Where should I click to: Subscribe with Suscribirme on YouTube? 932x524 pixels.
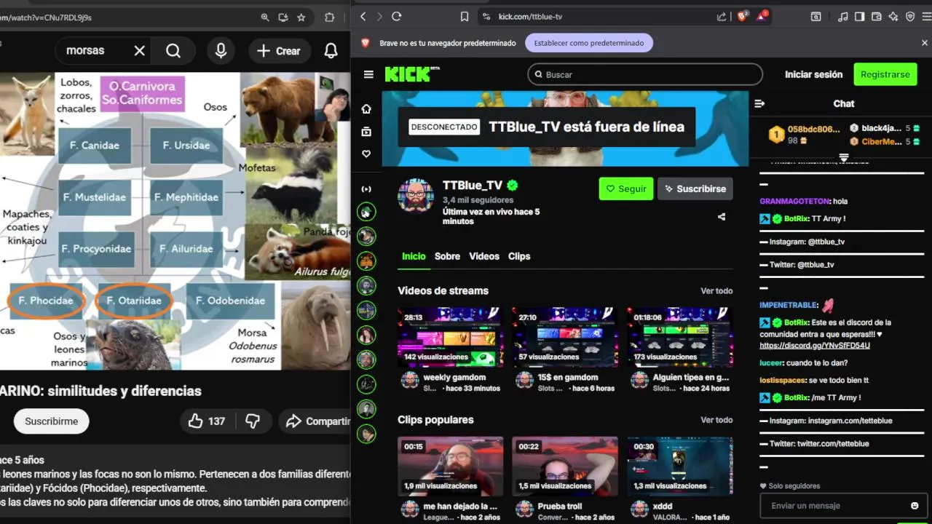point(51,421)
